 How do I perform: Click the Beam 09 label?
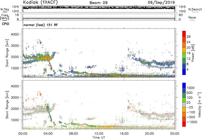[x=98, y=3]
